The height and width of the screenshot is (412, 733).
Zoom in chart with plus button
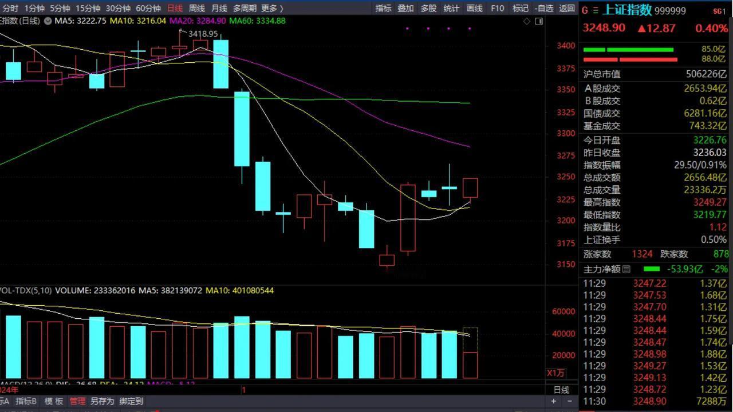point(554,401)
